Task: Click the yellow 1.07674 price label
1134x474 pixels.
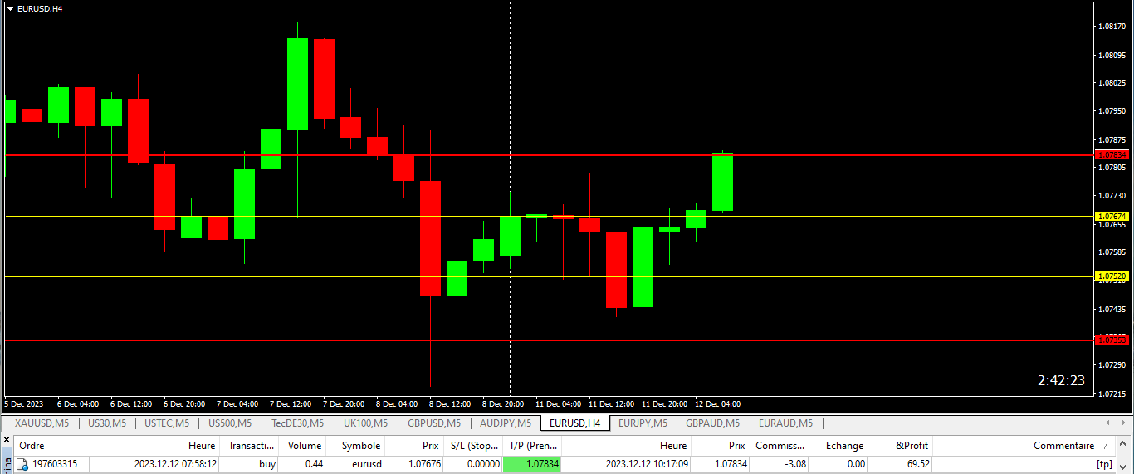Action: (1112, 216)
